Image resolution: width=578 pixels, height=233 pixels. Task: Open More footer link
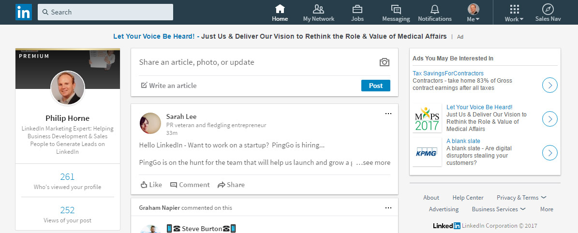[x=547, y=209]
